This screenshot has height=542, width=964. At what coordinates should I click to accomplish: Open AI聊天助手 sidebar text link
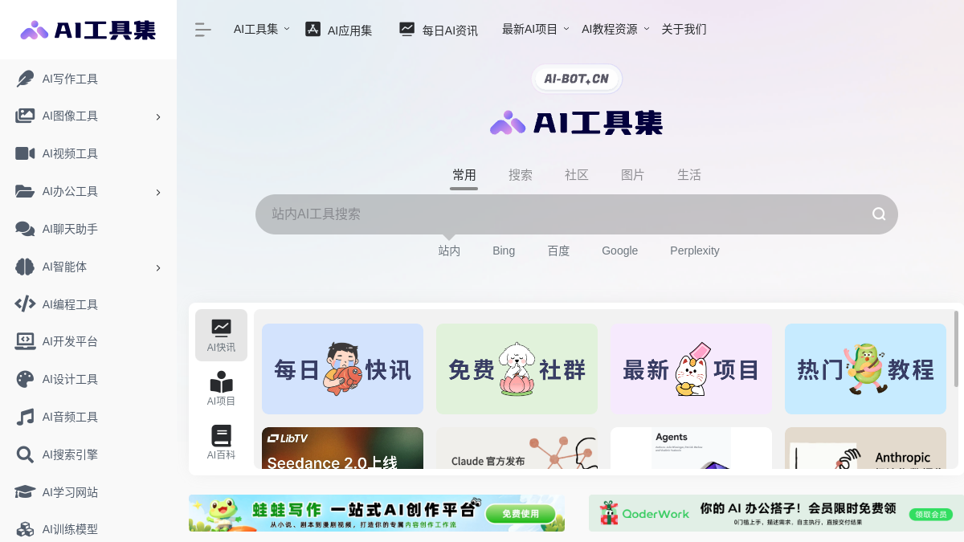pos(70,229)
